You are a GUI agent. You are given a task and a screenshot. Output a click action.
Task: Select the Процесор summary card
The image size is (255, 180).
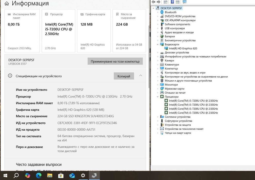coord(58,31)
